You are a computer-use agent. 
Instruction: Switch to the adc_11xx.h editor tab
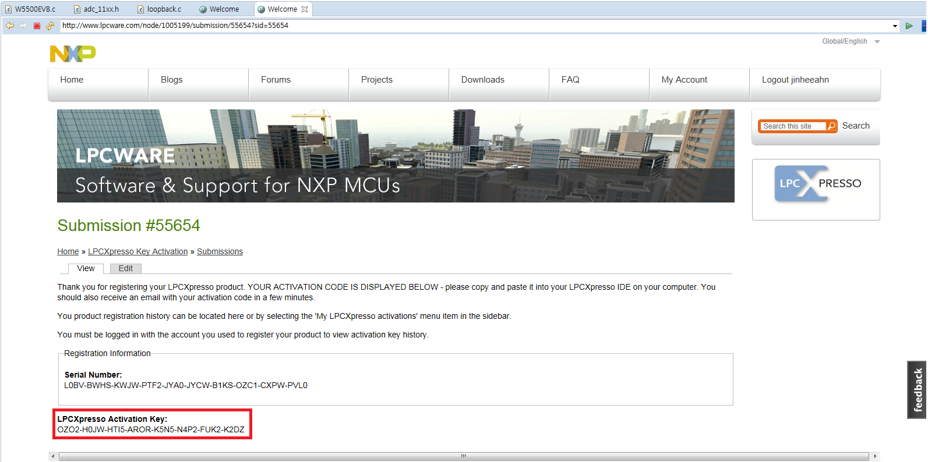(97, 9)
